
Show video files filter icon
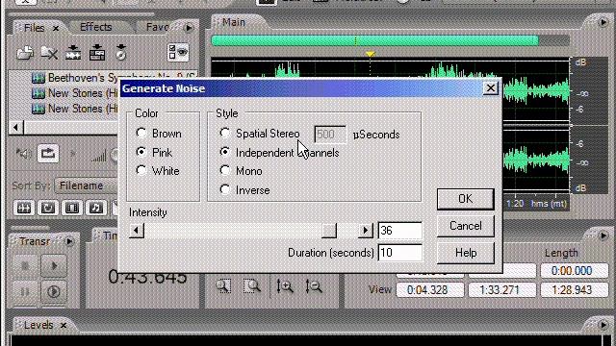coord(72,208)
